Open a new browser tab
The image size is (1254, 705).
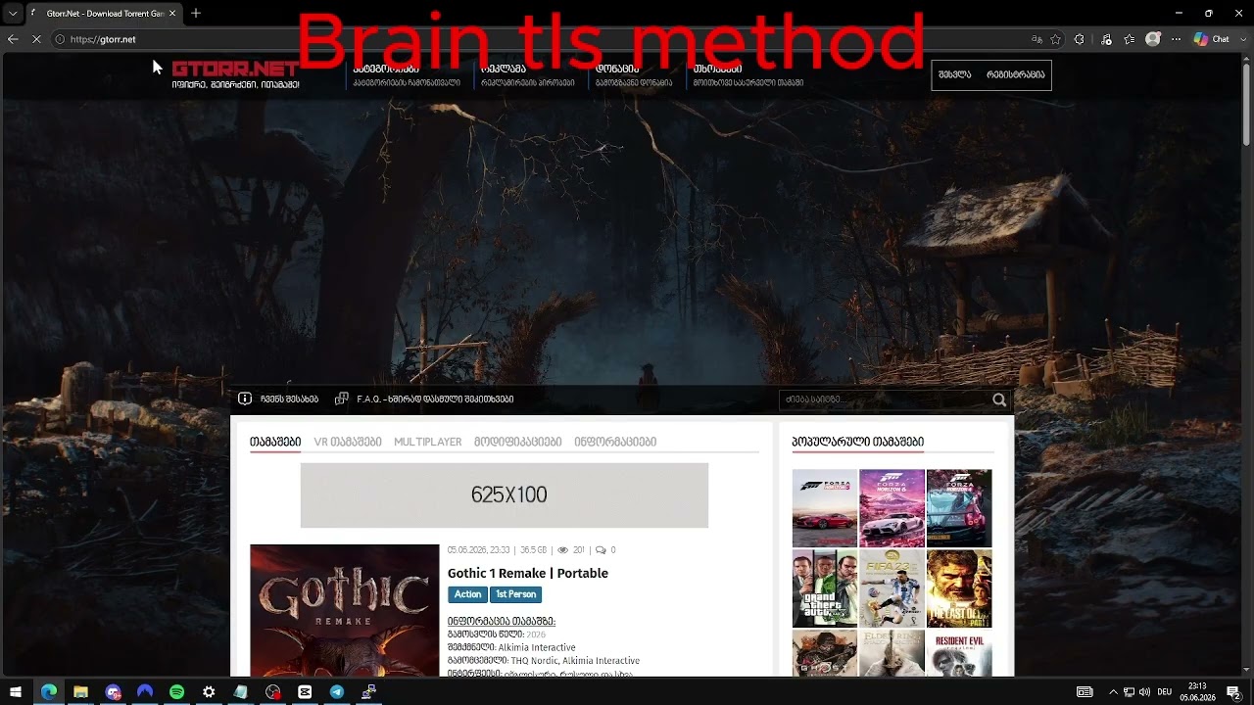click(x=196, y=13)
